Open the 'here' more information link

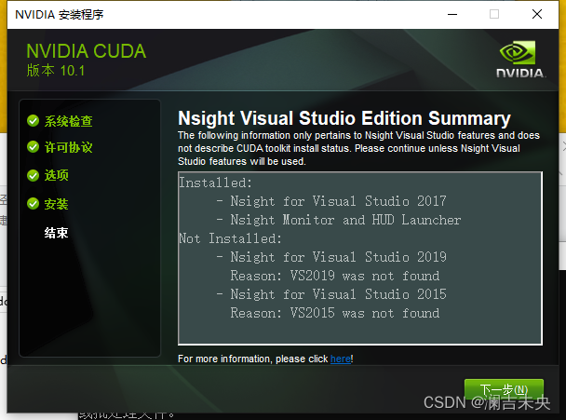pos(341,359)
